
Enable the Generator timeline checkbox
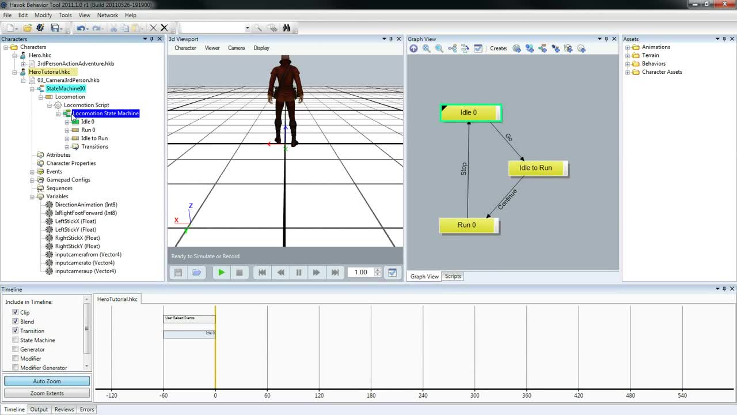(x=16, y=349)
